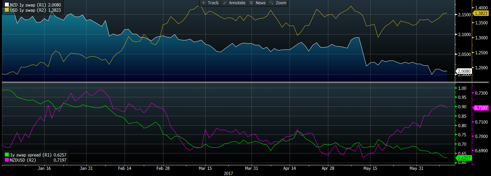Click the yellow USD 1y swap swatch
491x176 pixels.
[7, 10]
